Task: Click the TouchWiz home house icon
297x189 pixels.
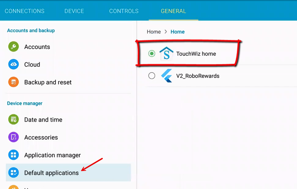Action: [x=166, y=54]
